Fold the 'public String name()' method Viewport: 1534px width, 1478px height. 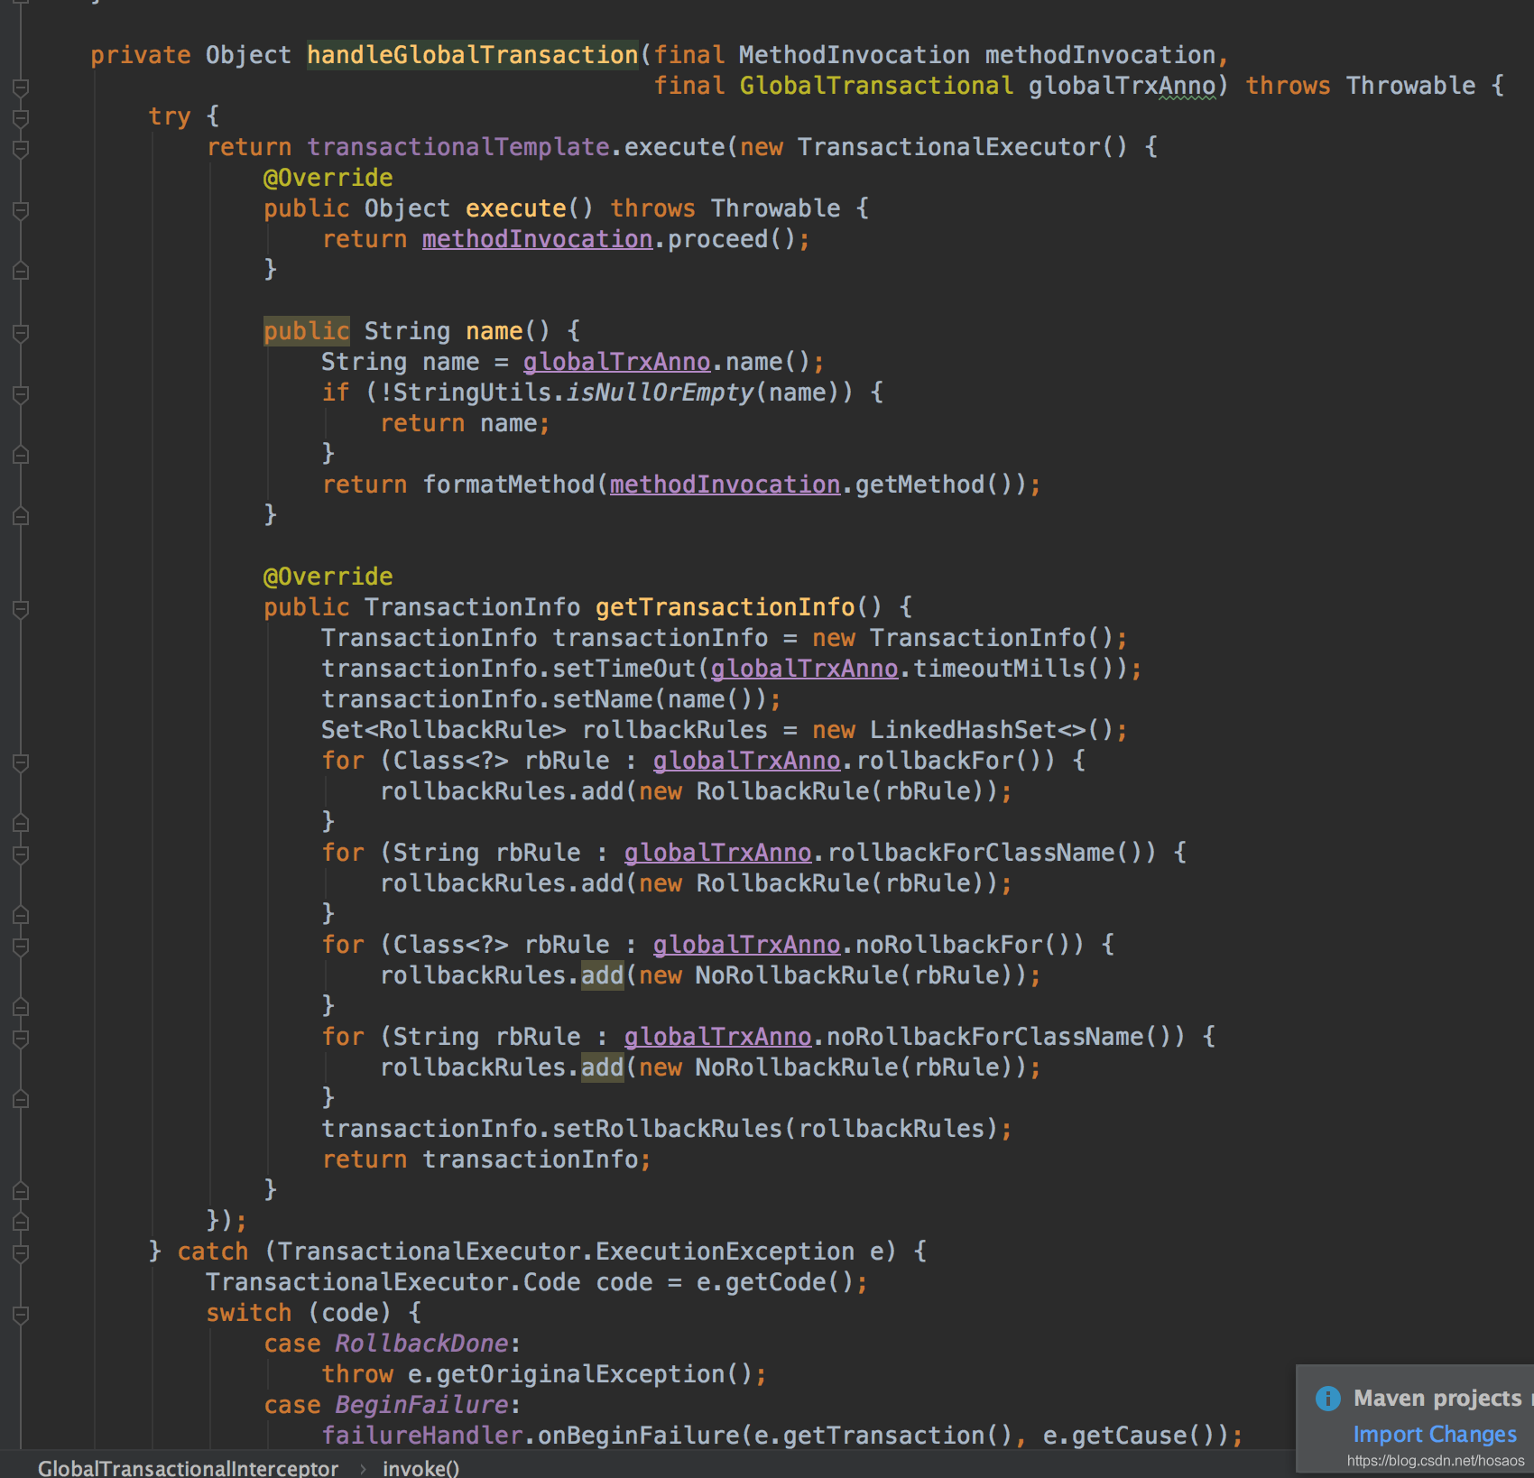coord(21,332)
